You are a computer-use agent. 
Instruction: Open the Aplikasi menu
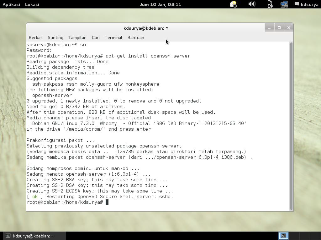pos(11,4)
